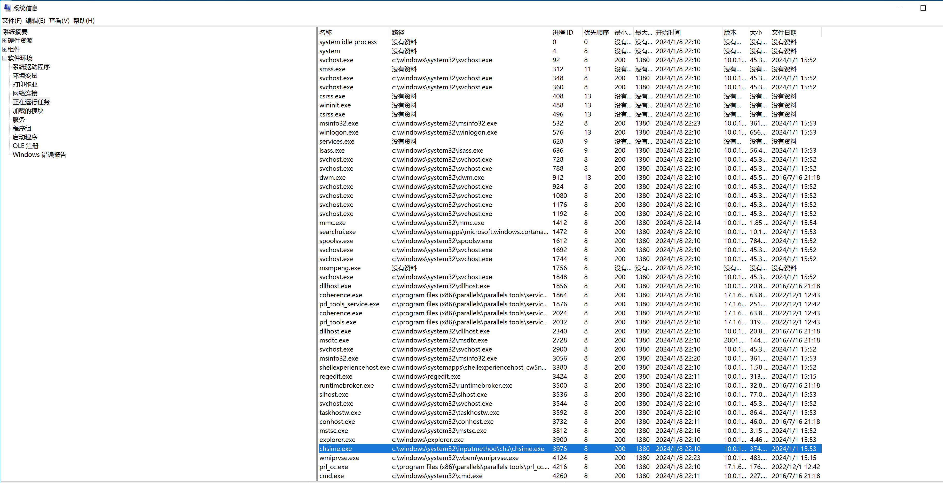
Task: Select the 系统摘要 root node
Action: (15, 32)
